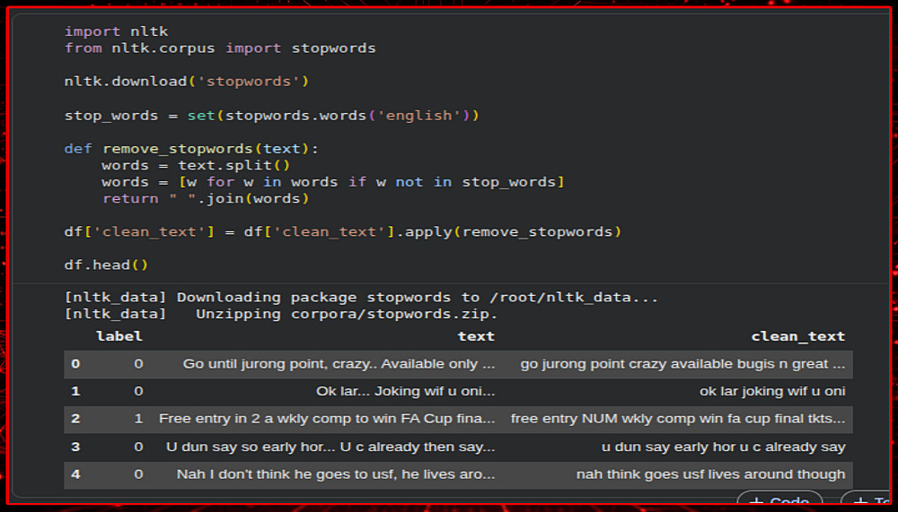Viewport: 898px width, 512px height.
Task: Click the text cell 'Nah I don't think he goes to usf'
Action: click(x=336, y=474)
